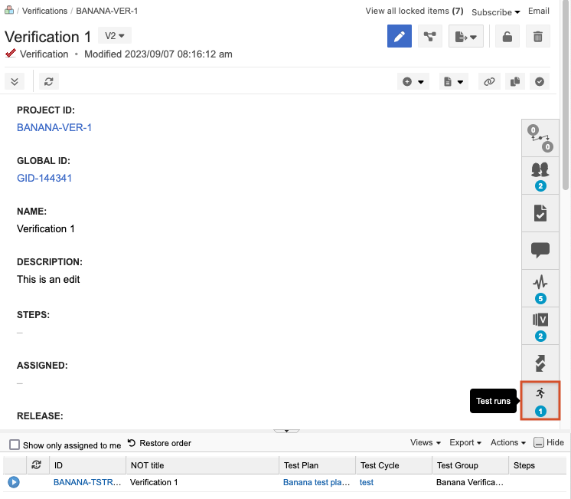Run the test via blue play icon
571x499 pixels.
point(14,482)
